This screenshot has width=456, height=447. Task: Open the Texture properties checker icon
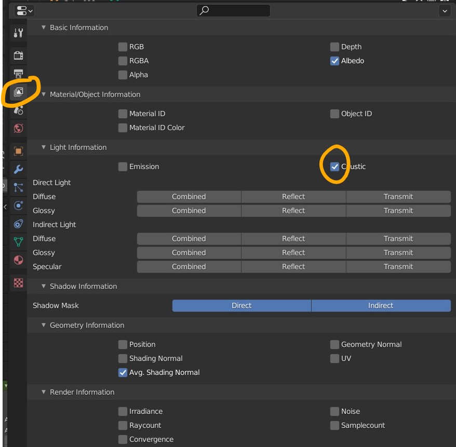tap(18, 283)
